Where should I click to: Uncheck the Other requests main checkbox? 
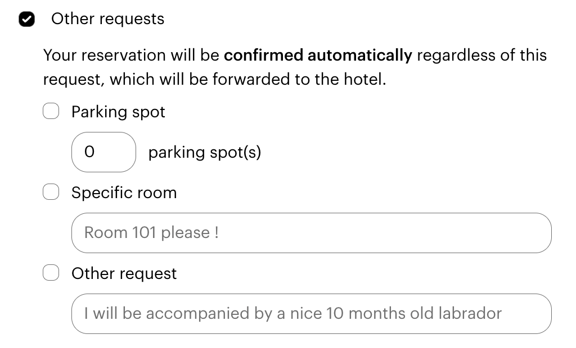[x=26, y=19]
